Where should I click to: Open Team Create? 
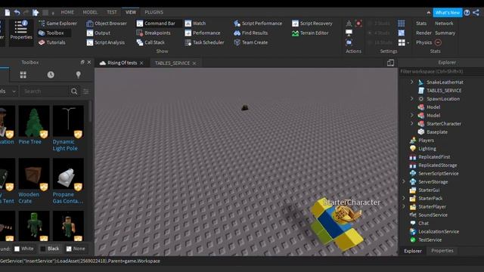[x=250, y=42]
